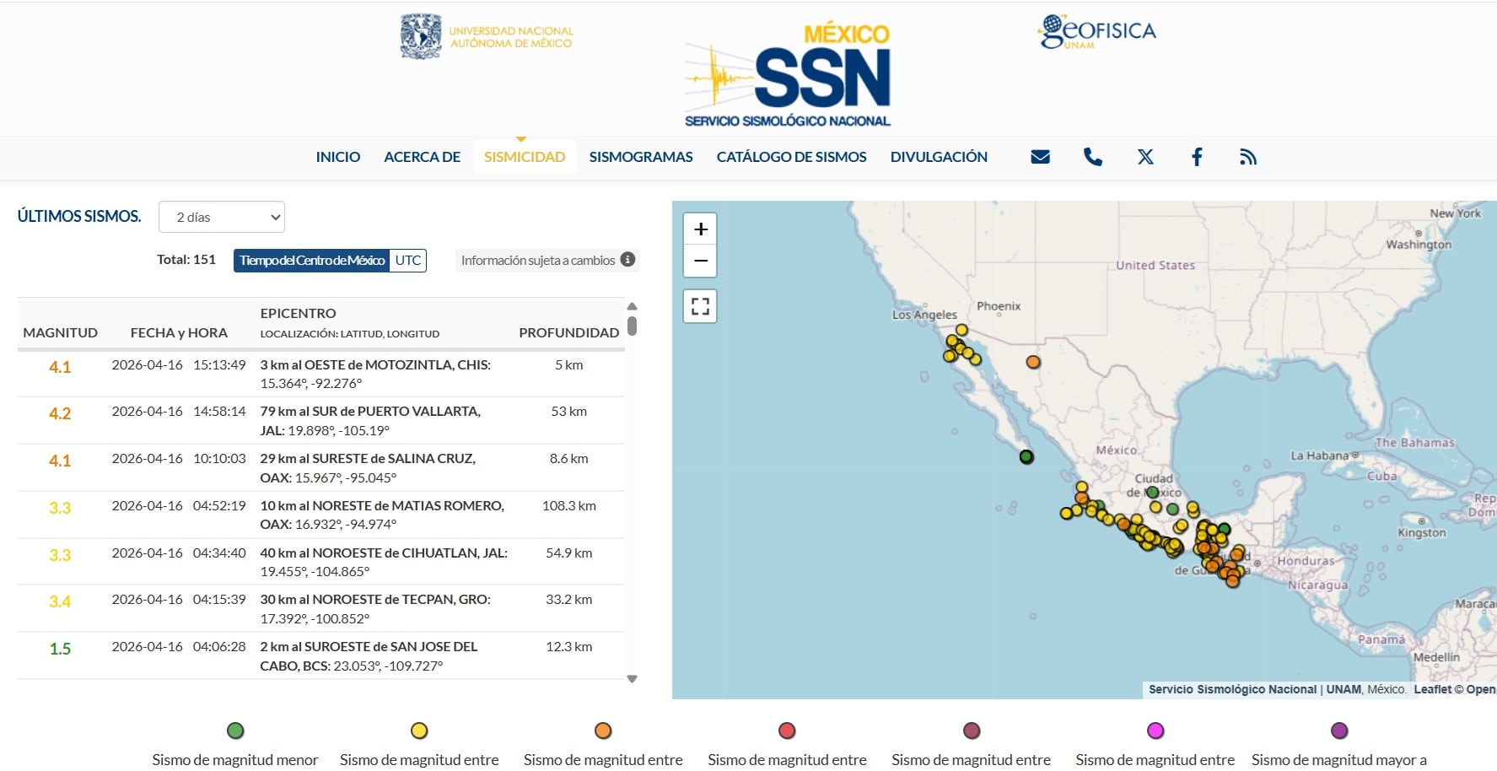Click the phone contact icon
Viewport: 1497px width, 771px height.
1093,156
